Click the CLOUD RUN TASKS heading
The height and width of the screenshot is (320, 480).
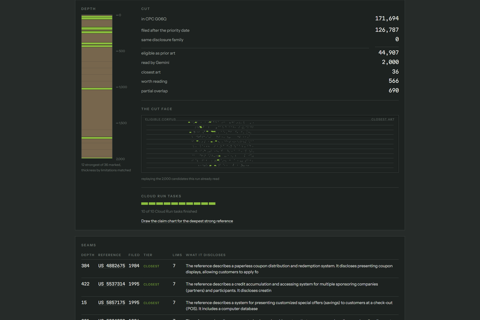[161, 196]
